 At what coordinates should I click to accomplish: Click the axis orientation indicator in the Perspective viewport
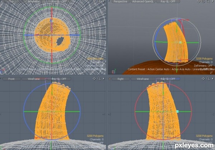114,71
